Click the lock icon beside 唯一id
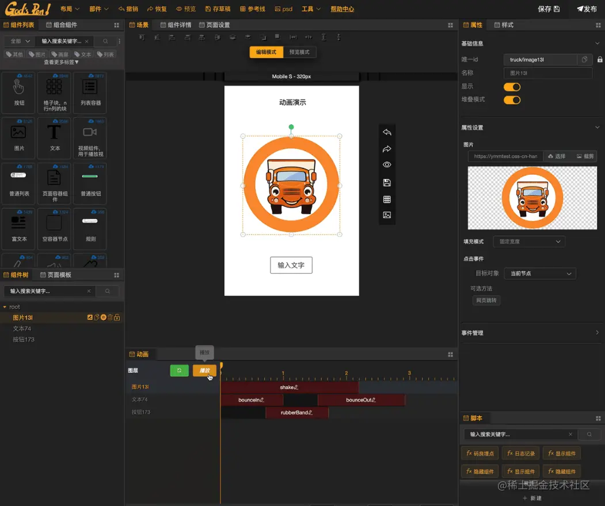The image size is (605, 506). [600, 59]
